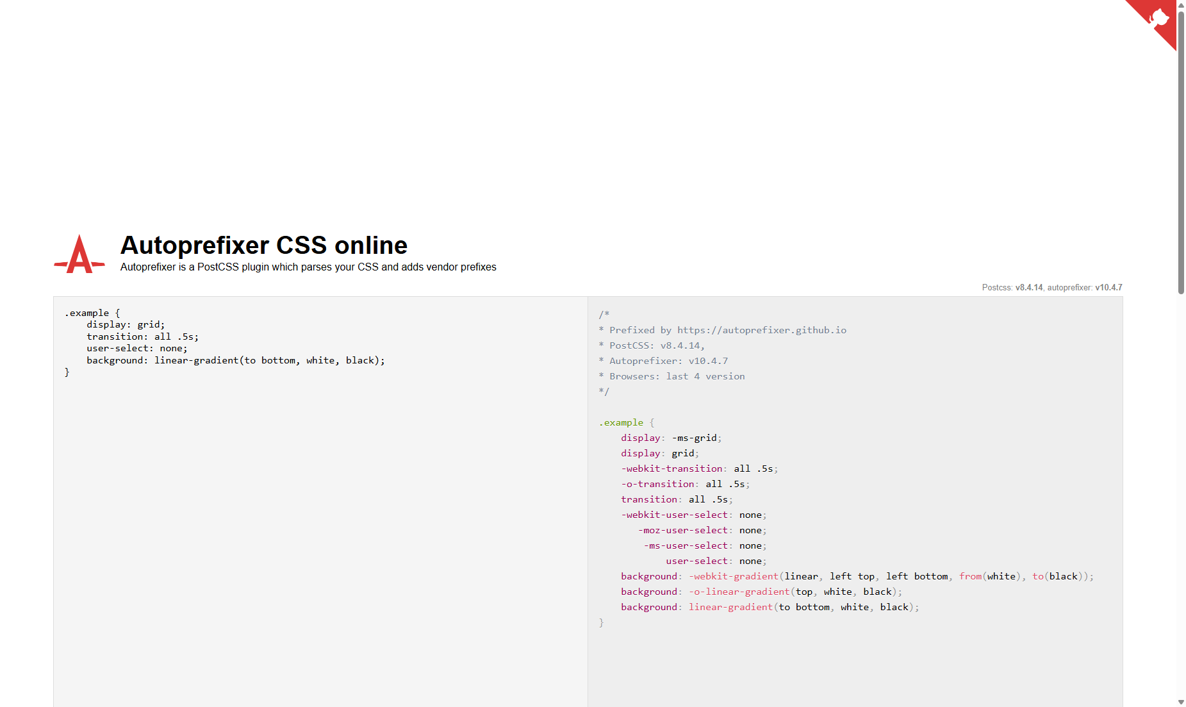Click the '-o-linear-gradient(top, white, black)' line

[761, 592]
